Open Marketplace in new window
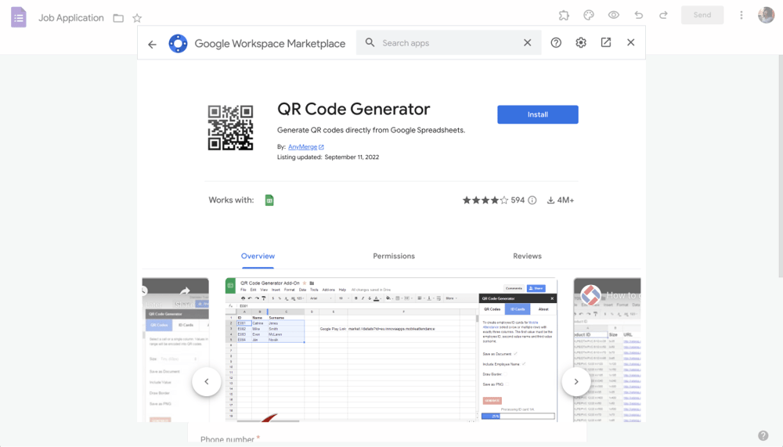The image size is (783, 447). [606, 42]
